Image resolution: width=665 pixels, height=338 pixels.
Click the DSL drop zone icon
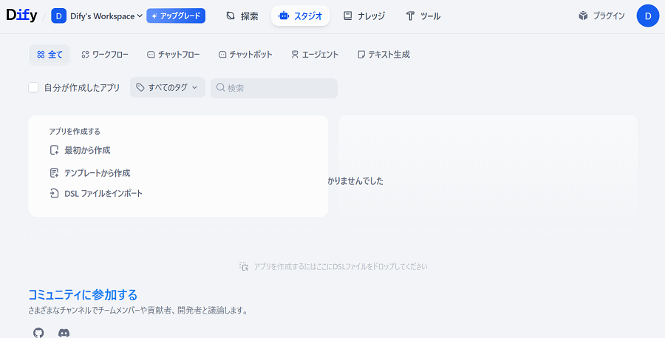tap(244, 267)
